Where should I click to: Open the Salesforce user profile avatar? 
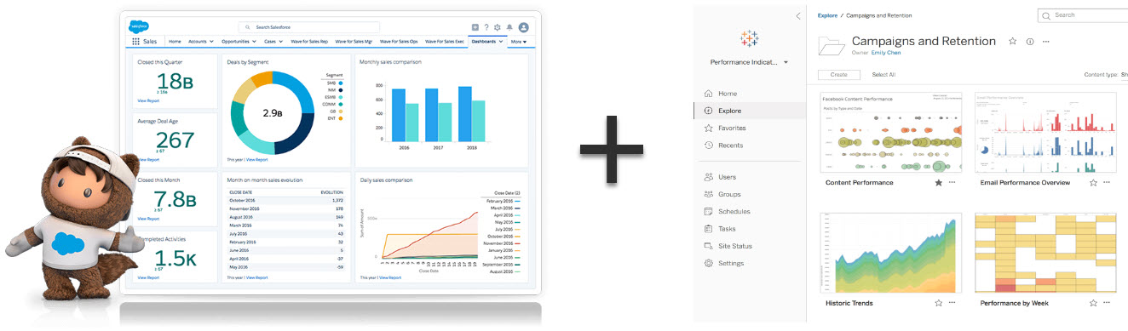(524, 27)
